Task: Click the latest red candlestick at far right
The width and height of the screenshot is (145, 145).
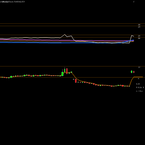Action: pos(134,72)
